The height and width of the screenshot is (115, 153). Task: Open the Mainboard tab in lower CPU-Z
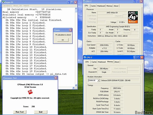tap(102, 62)
